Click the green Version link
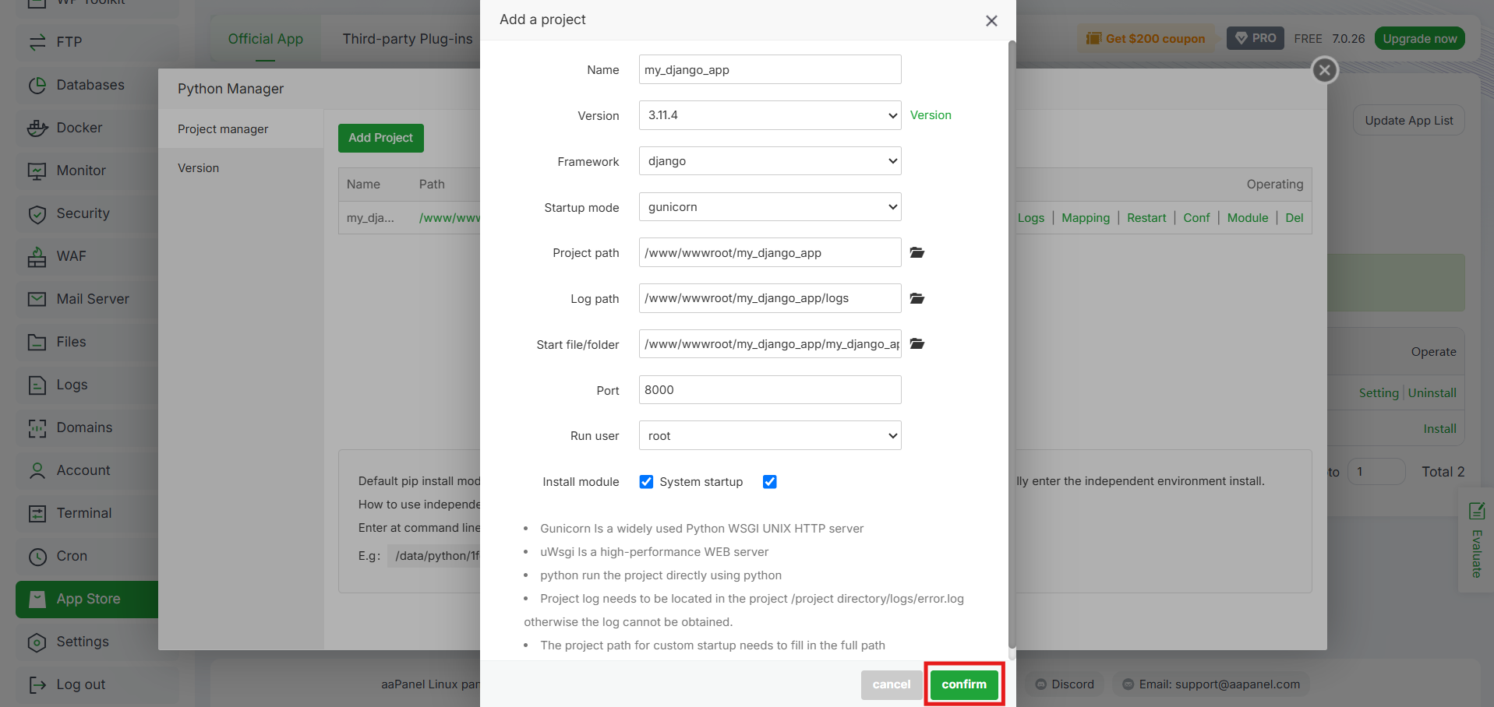1494x707 pixels. 931,115
